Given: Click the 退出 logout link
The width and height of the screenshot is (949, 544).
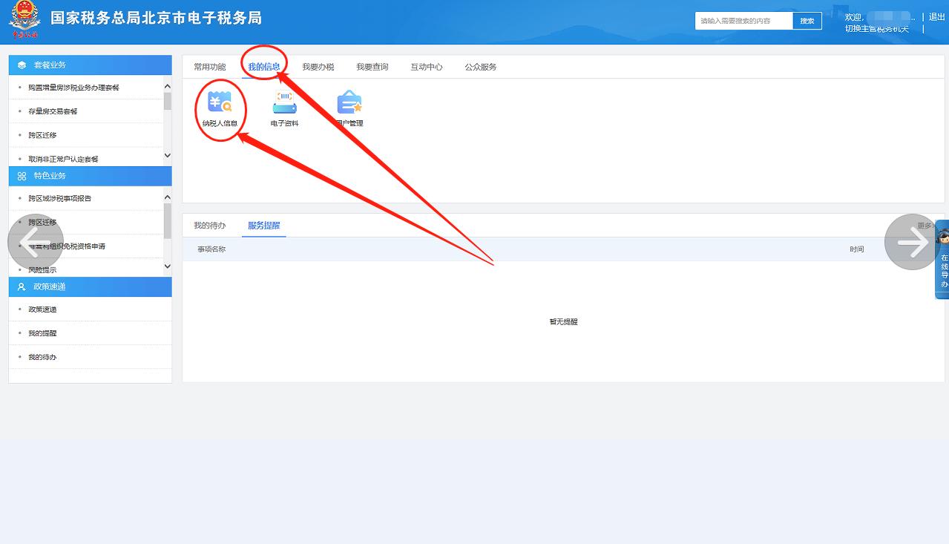Looking at the screenshot, I should coord(935,16).
